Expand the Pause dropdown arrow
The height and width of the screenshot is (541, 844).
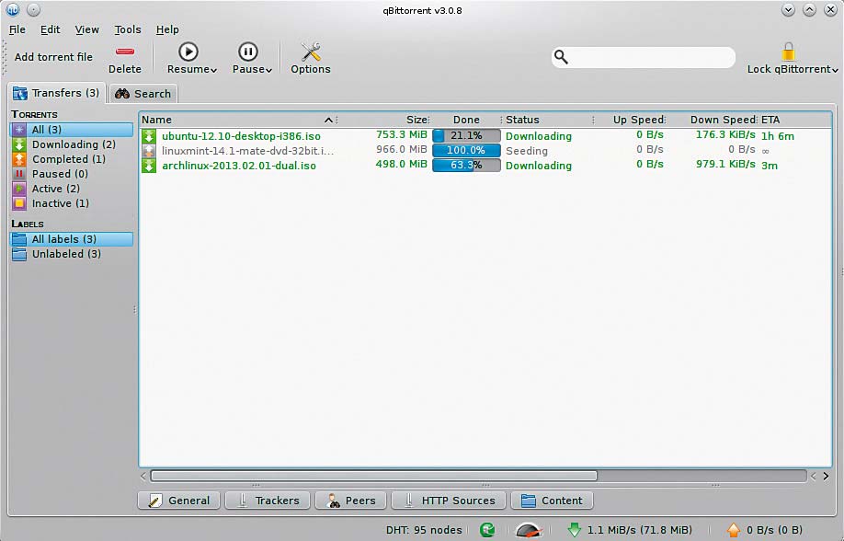click(268, 71)
